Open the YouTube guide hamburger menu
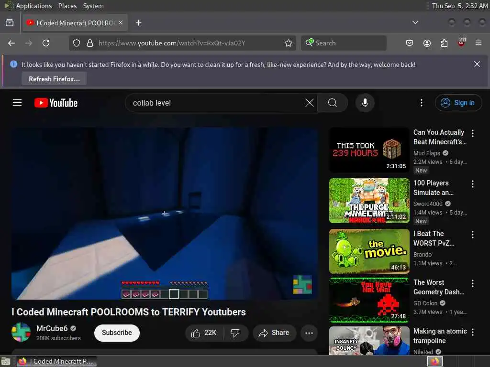 [x=17, y=103]
